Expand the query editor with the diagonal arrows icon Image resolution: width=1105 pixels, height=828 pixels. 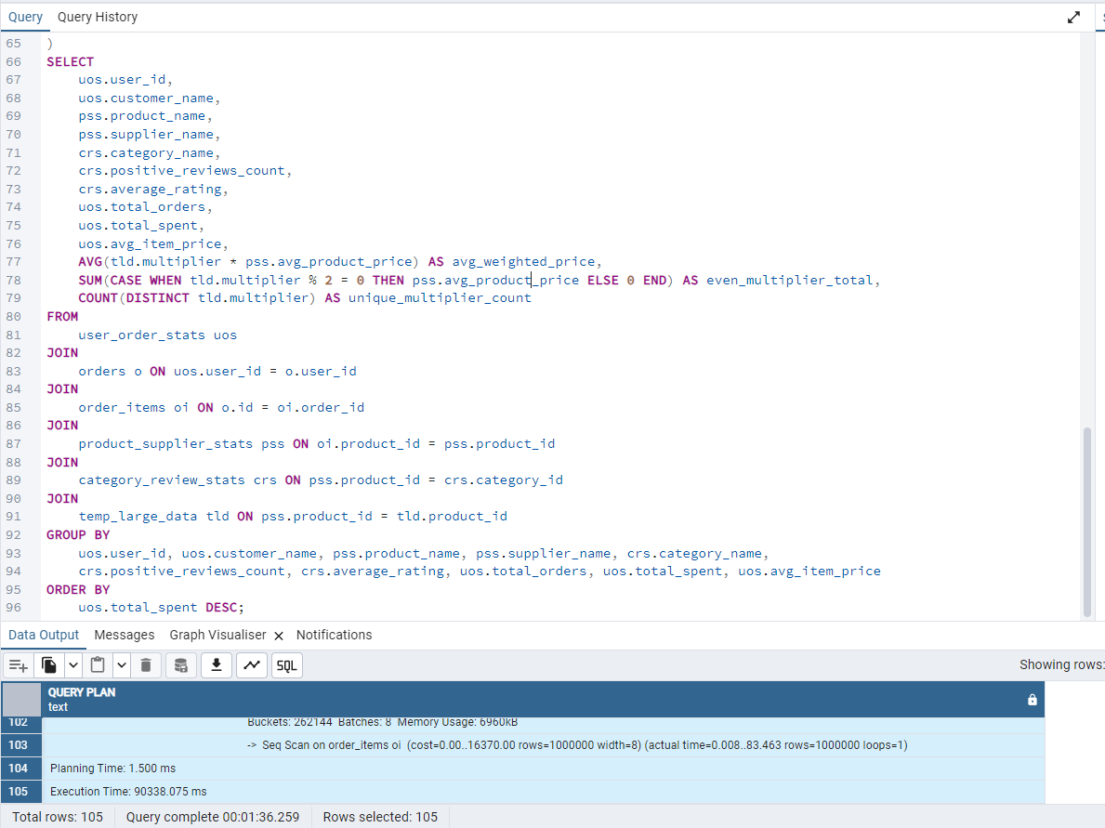(x=1074, y=18)
